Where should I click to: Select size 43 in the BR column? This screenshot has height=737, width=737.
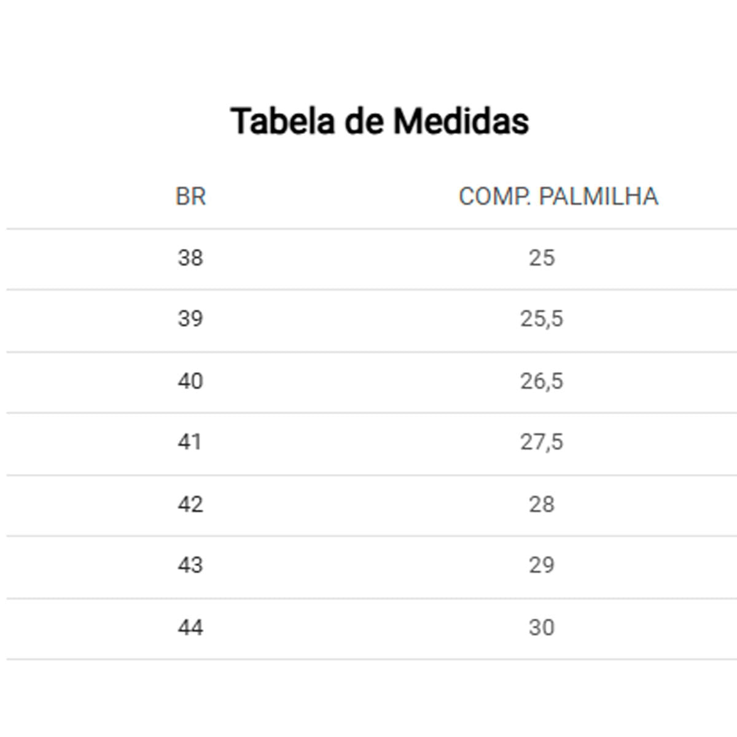[x=190, y=566]
